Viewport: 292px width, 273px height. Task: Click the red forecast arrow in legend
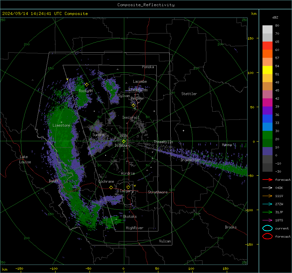(267, 180)
